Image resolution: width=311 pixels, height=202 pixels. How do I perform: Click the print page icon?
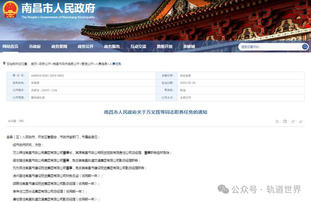coord(285,121)
